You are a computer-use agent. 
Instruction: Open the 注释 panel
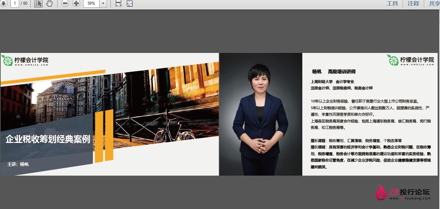coord(413,3)
